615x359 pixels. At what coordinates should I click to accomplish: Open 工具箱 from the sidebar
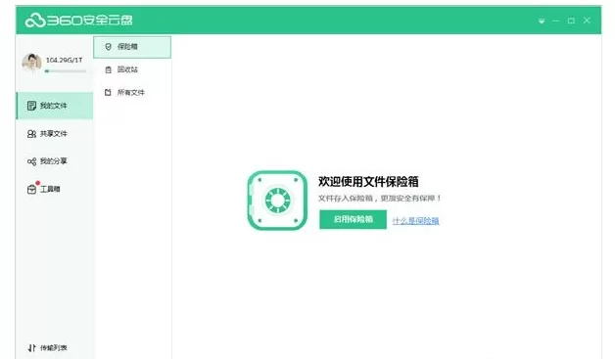(x=55, y=189)
